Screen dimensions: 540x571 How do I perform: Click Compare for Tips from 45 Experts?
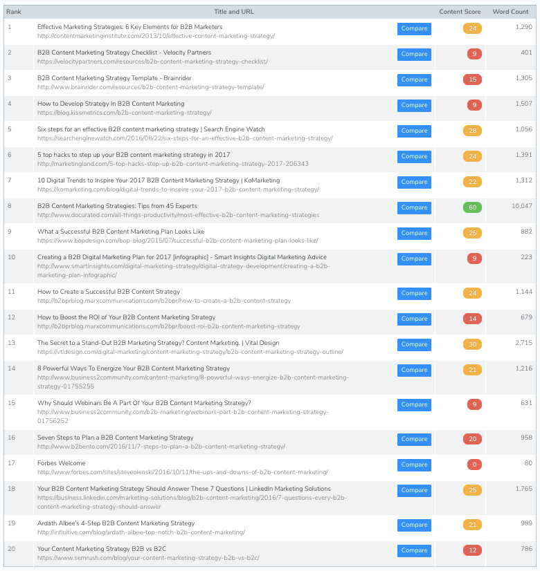click(414, 207)
